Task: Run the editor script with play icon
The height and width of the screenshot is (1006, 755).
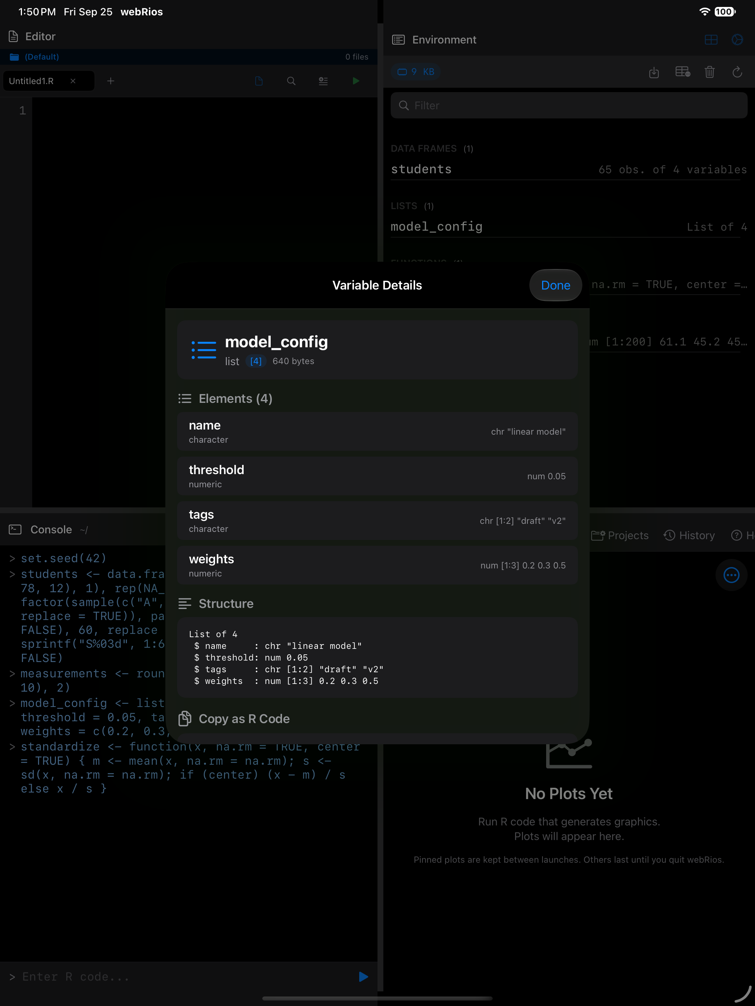Action: pos(356,81)
